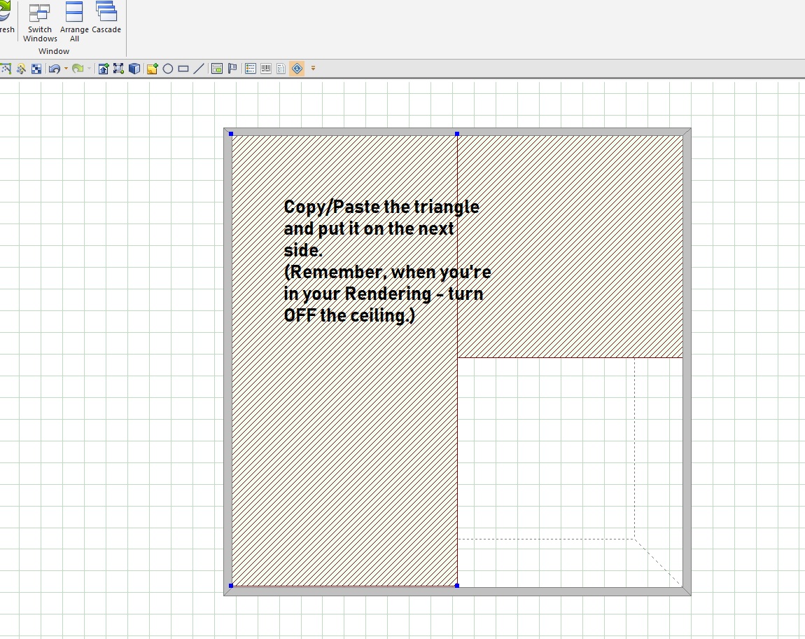The width and height of the screenshot is (805, 639).
Task: Toggle the highlighted blue diamond info icon
Action: click(297, 69)
